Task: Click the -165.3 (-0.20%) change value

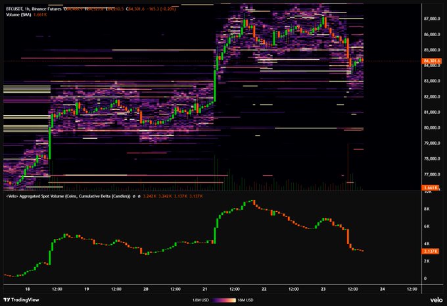Action: (x=161, y=9)
